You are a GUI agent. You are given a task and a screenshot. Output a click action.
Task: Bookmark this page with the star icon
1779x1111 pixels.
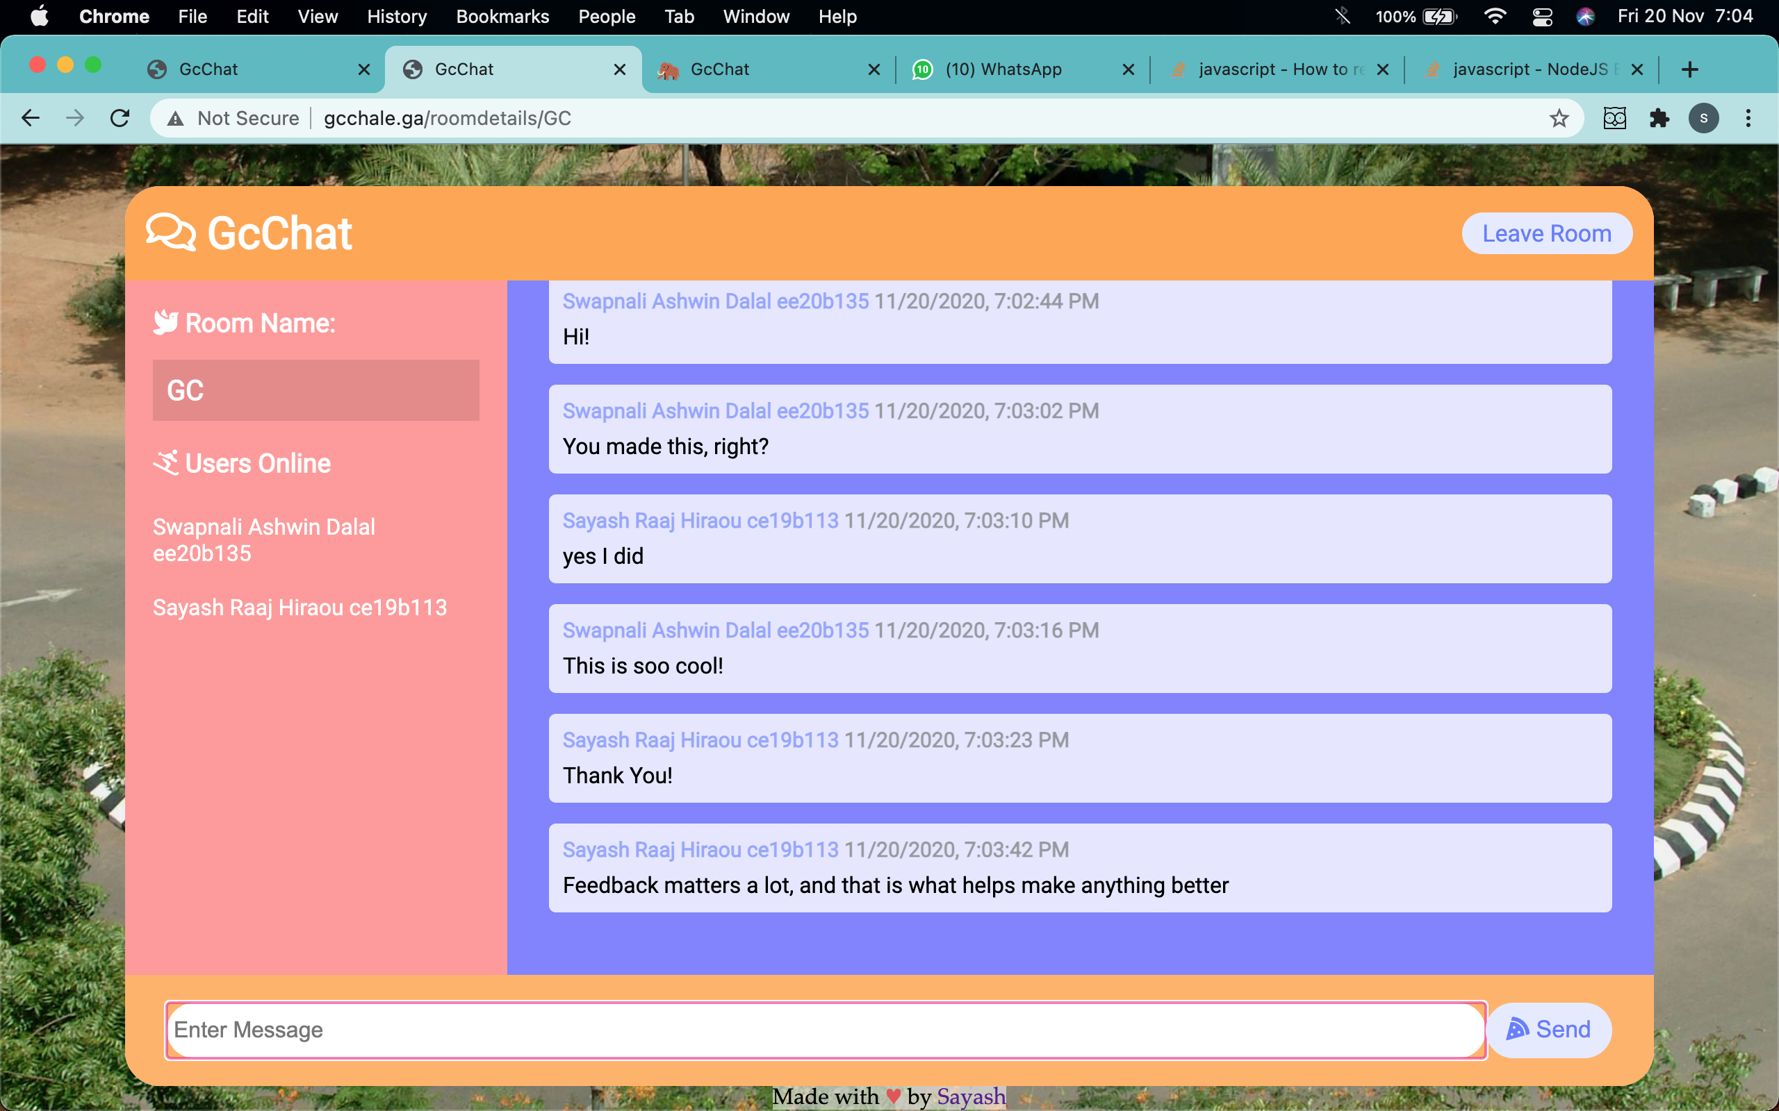(1559, 118)
